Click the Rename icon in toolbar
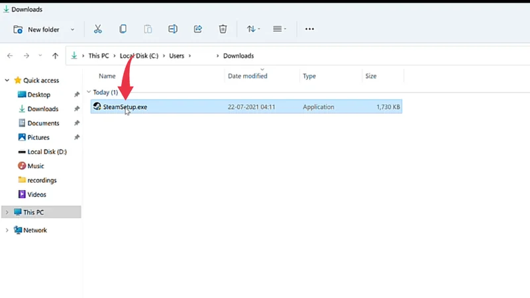530x298 pixels. 173,29
